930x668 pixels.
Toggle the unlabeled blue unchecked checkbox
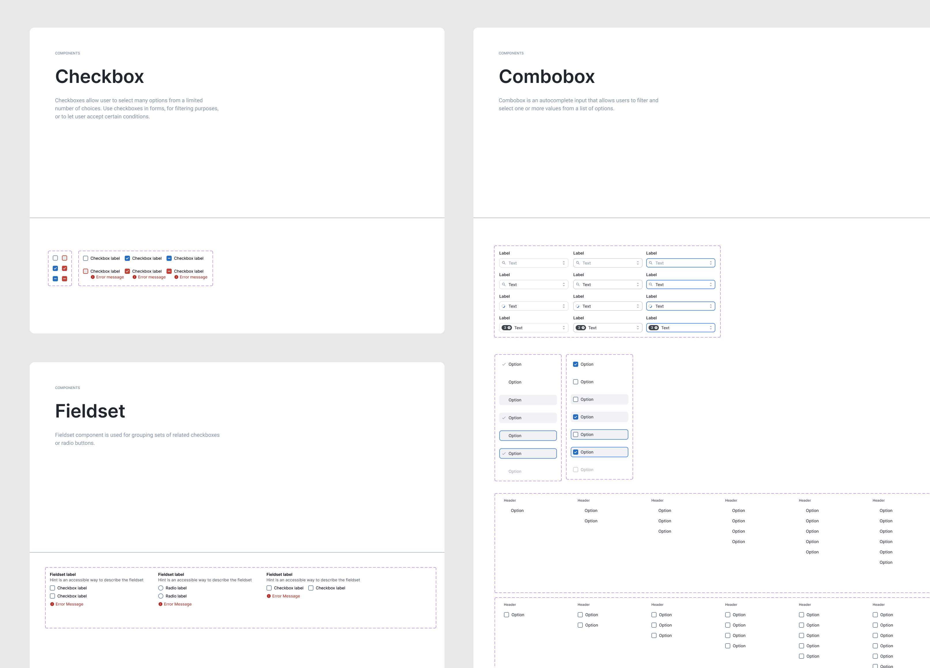(x=55, y=258)
